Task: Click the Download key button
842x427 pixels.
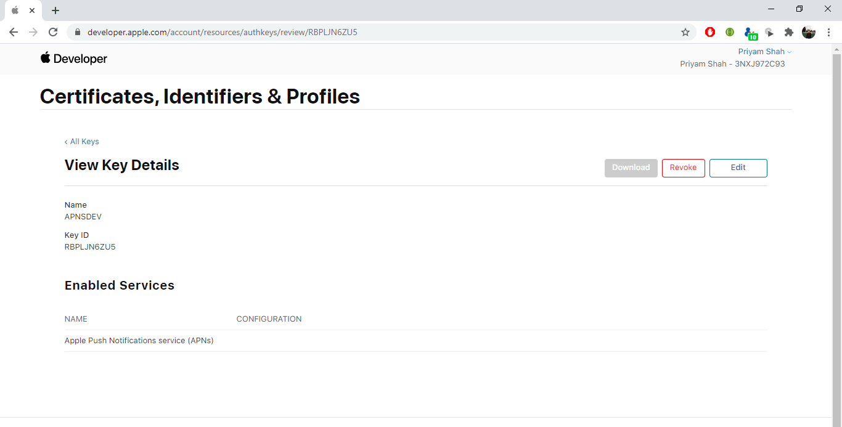Action: (x=631, y=168)
